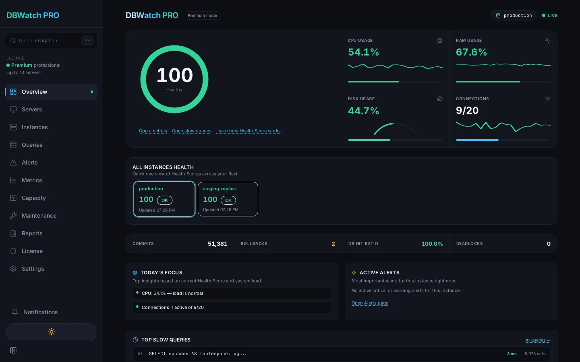Click the CPU chip icon on CPU Usage card
The image size is (580, 362).
pos(439,41)
